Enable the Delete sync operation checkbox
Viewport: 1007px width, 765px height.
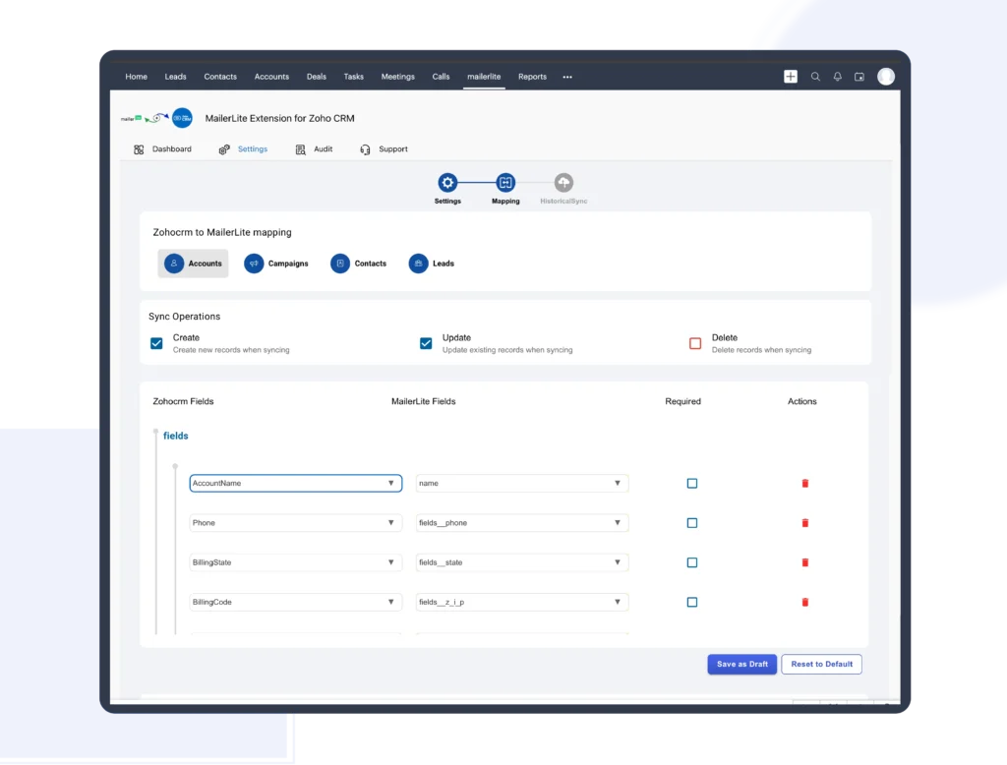click(x=695, y=343)
